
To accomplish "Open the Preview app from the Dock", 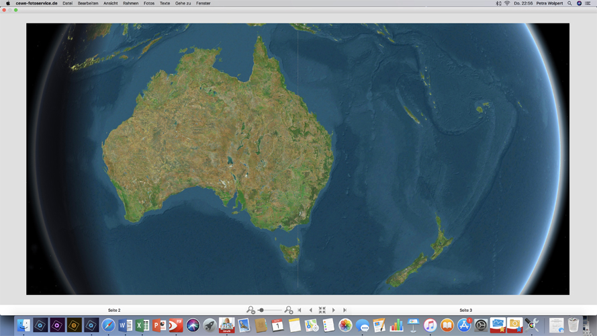I will [244, 325].
